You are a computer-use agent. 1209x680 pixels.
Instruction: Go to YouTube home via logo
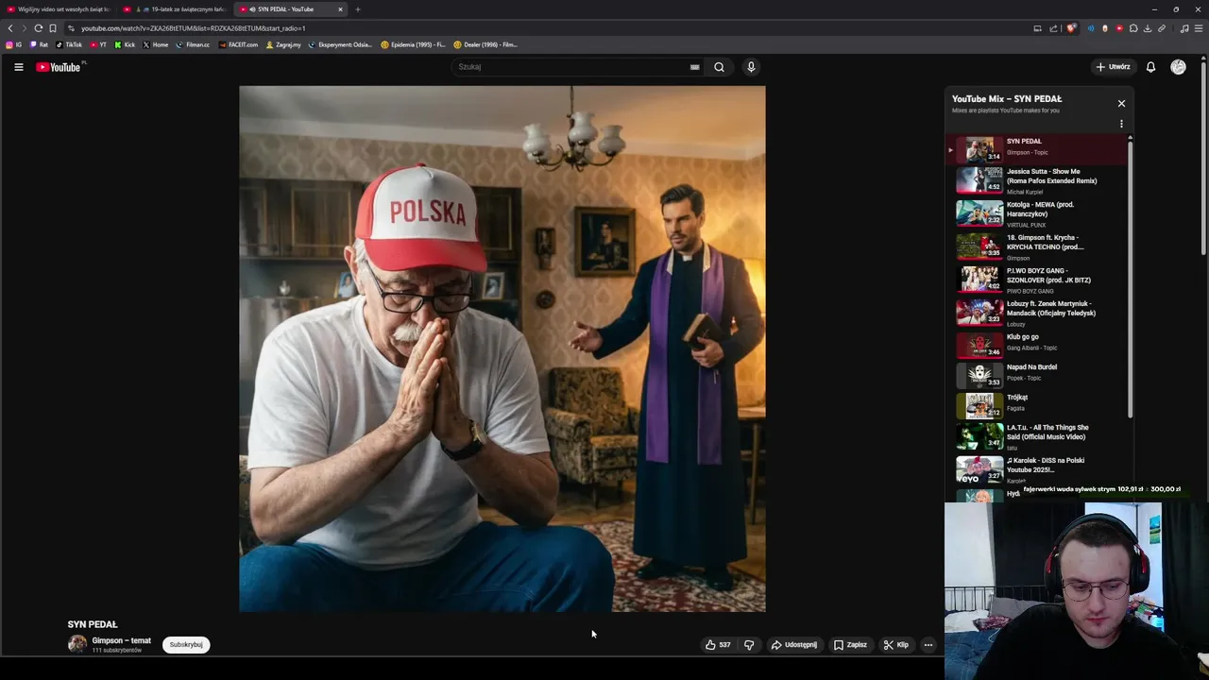click(59, 67)
